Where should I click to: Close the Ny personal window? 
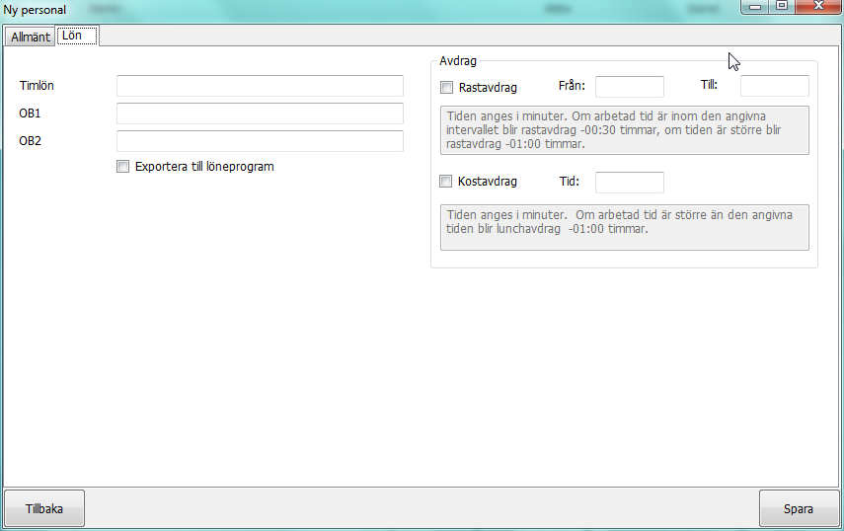[818, 7]
